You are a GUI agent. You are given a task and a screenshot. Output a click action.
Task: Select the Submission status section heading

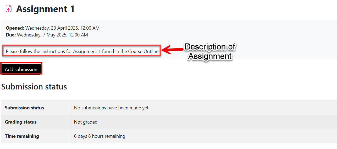point(34,87)
